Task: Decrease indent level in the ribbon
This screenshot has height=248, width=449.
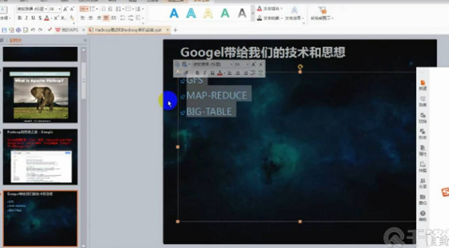Action: [x=103, y=9]
